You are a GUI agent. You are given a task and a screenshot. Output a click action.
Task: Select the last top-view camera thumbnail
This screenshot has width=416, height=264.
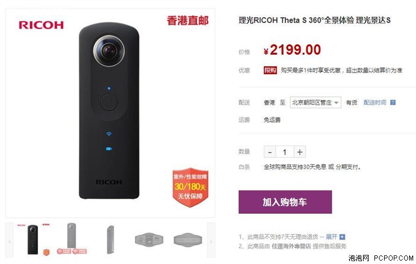[x=188, y=240]
